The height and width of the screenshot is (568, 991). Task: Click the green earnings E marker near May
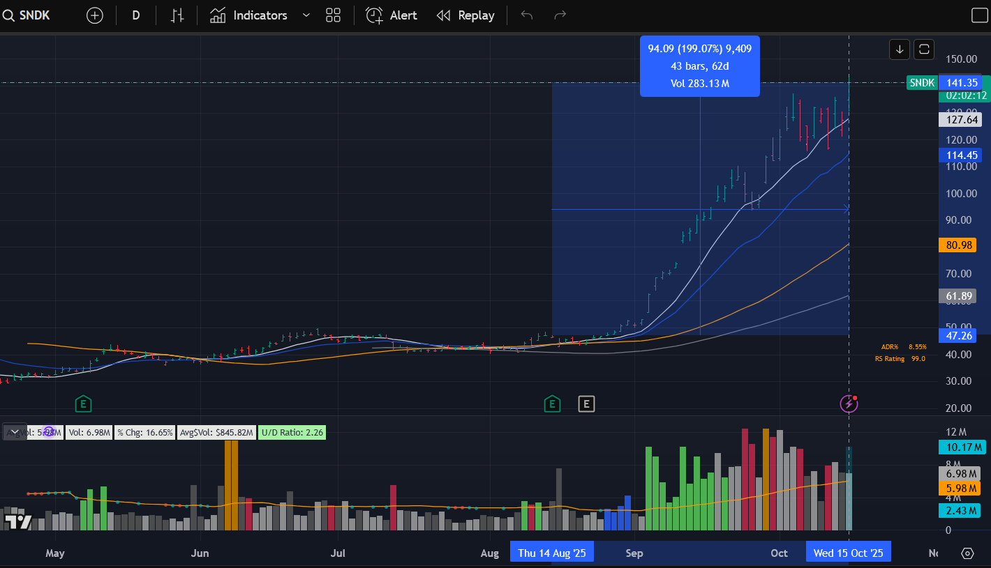pos(83,403)
